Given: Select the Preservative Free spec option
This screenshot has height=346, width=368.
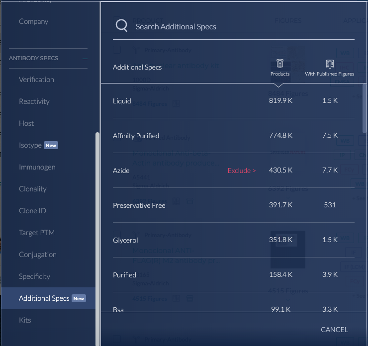Looking at the screenshot, I should point(234,205).
